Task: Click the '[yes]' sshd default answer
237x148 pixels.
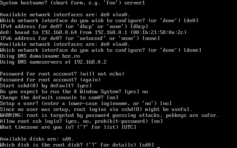Action: tap(84, 85)
